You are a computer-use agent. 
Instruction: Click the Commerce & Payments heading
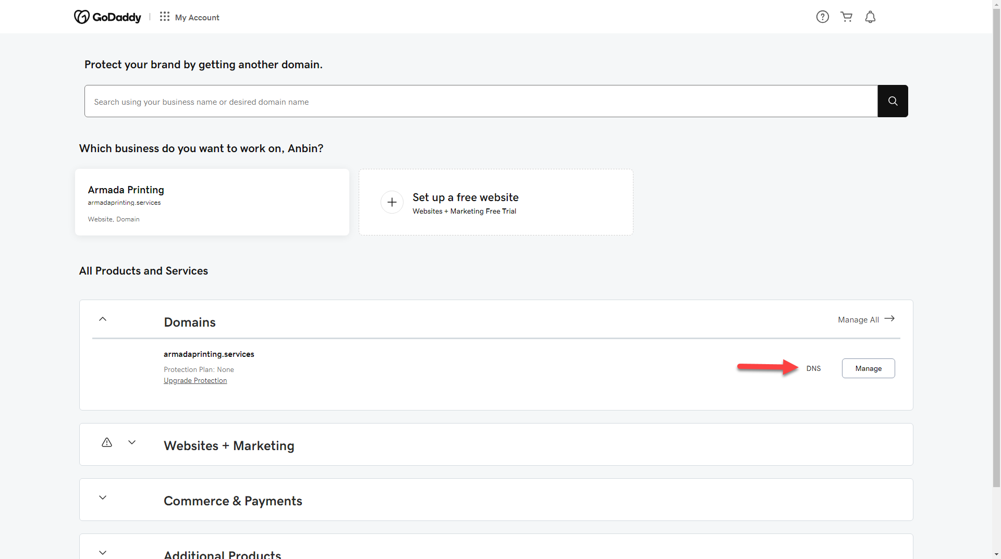click(x=233, y=501)
